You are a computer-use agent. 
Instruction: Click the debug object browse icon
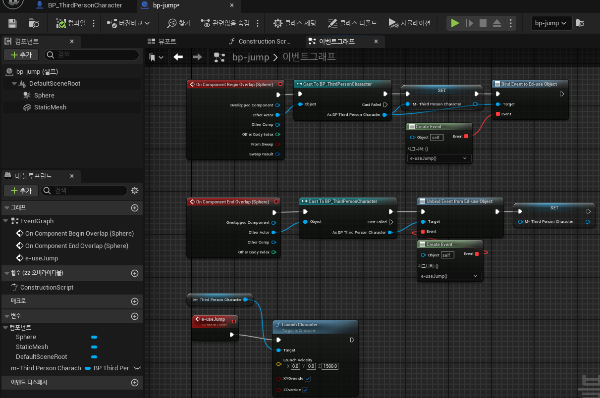point(581,23)
